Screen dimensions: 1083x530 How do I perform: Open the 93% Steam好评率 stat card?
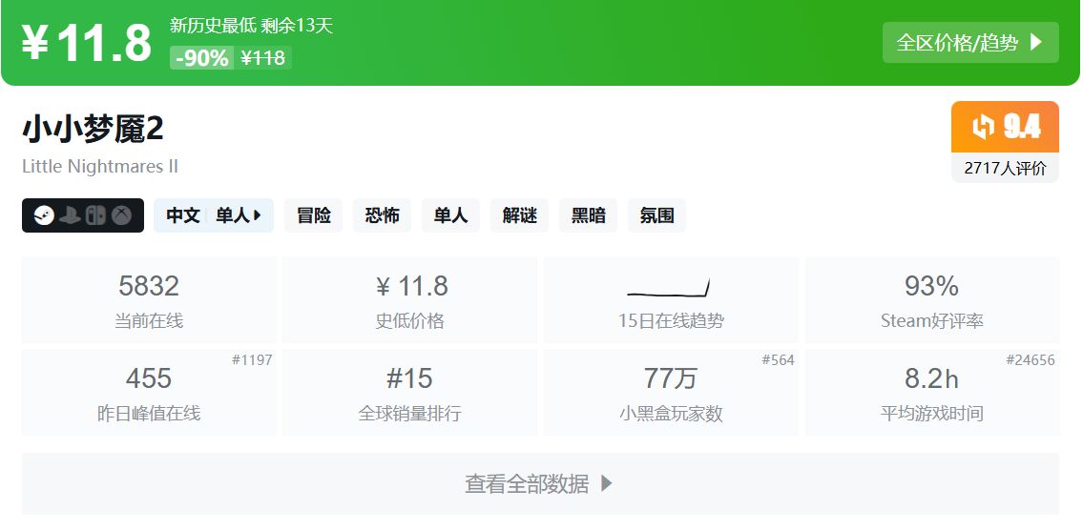coord(931,300)
